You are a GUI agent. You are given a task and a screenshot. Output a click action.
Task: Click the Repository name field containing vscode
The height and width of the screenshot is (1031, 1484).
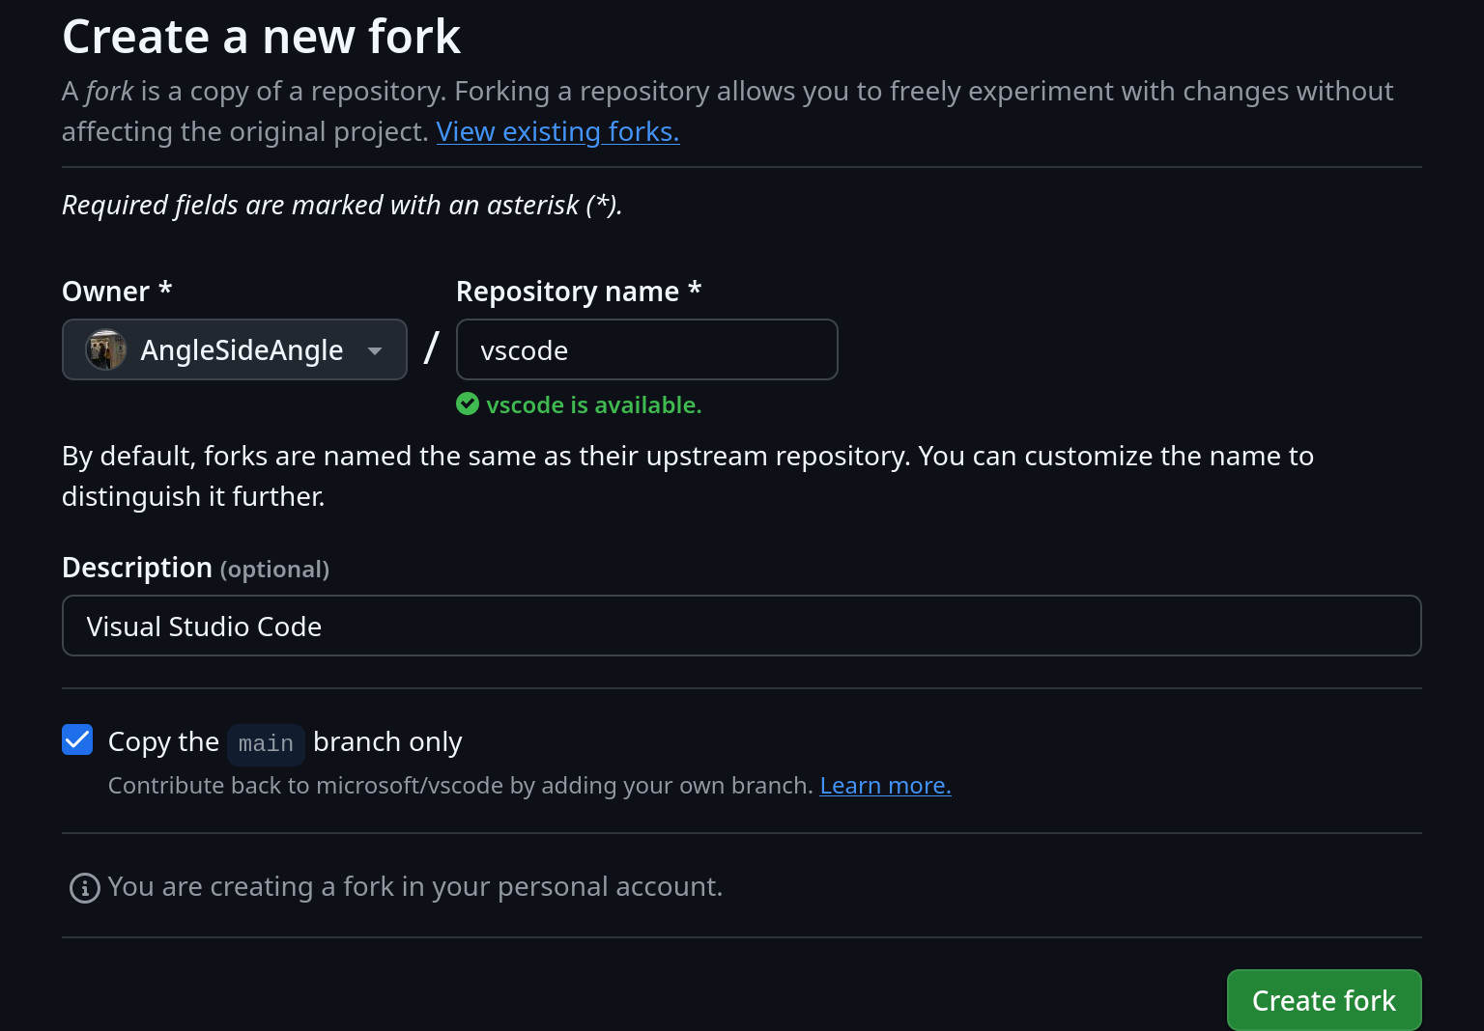pos(646,349)
